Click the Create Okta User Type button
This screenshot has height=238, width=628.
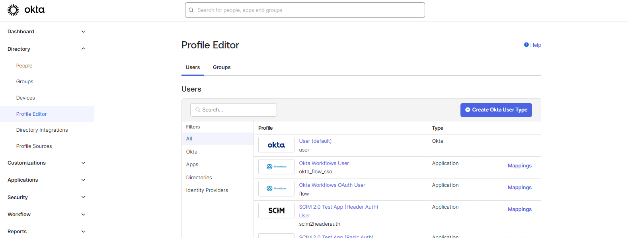point(496,110)
